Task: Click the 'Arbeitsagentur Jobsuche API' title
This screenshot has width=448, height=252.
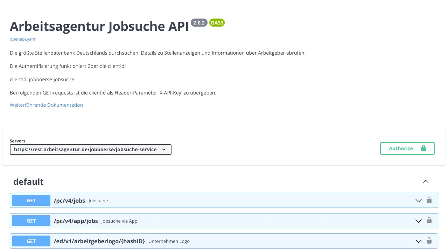Action: point(99,26)
